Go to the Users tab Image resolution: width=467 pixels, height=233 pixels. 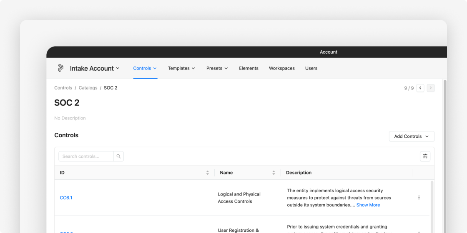311,68
